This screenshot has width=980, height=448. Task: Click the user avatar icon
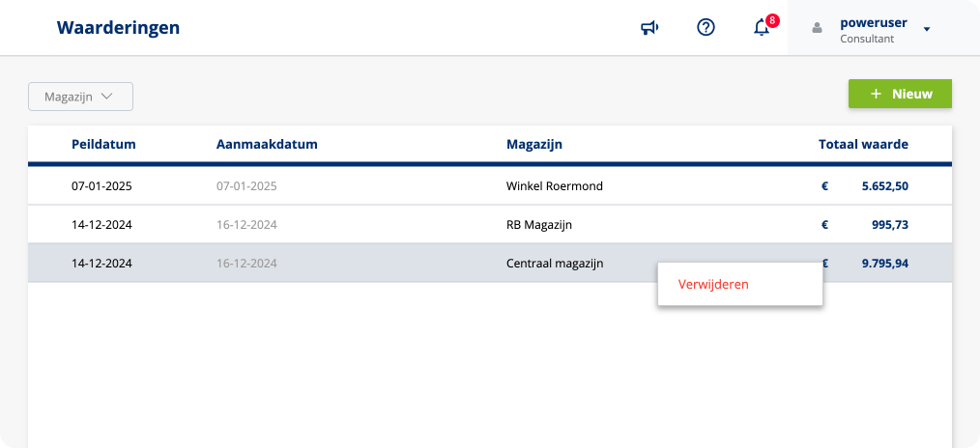pyautogui.click(x=817, y=28)
